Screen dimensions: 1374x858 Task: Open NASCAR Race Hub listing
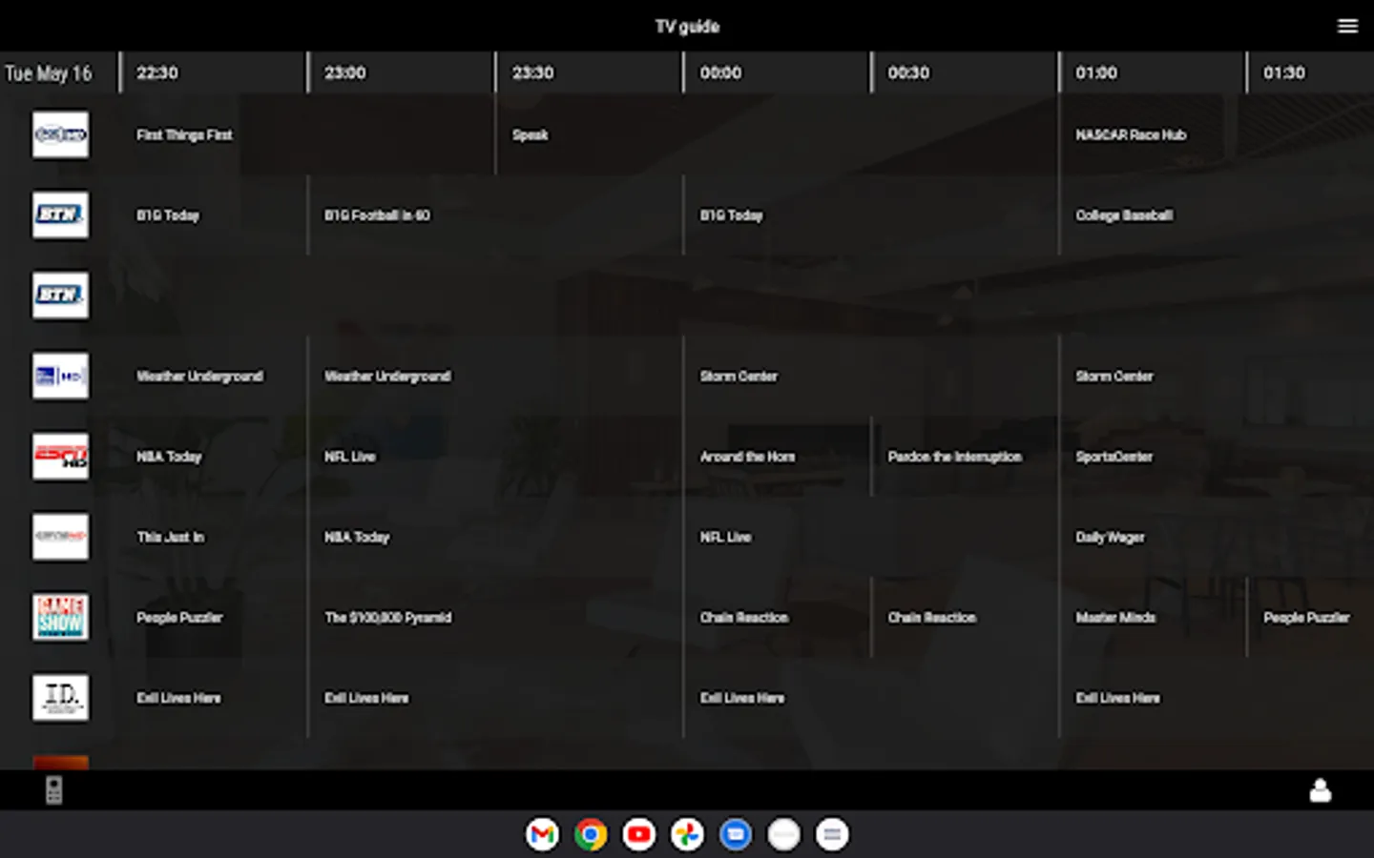tap(1131, 134)
